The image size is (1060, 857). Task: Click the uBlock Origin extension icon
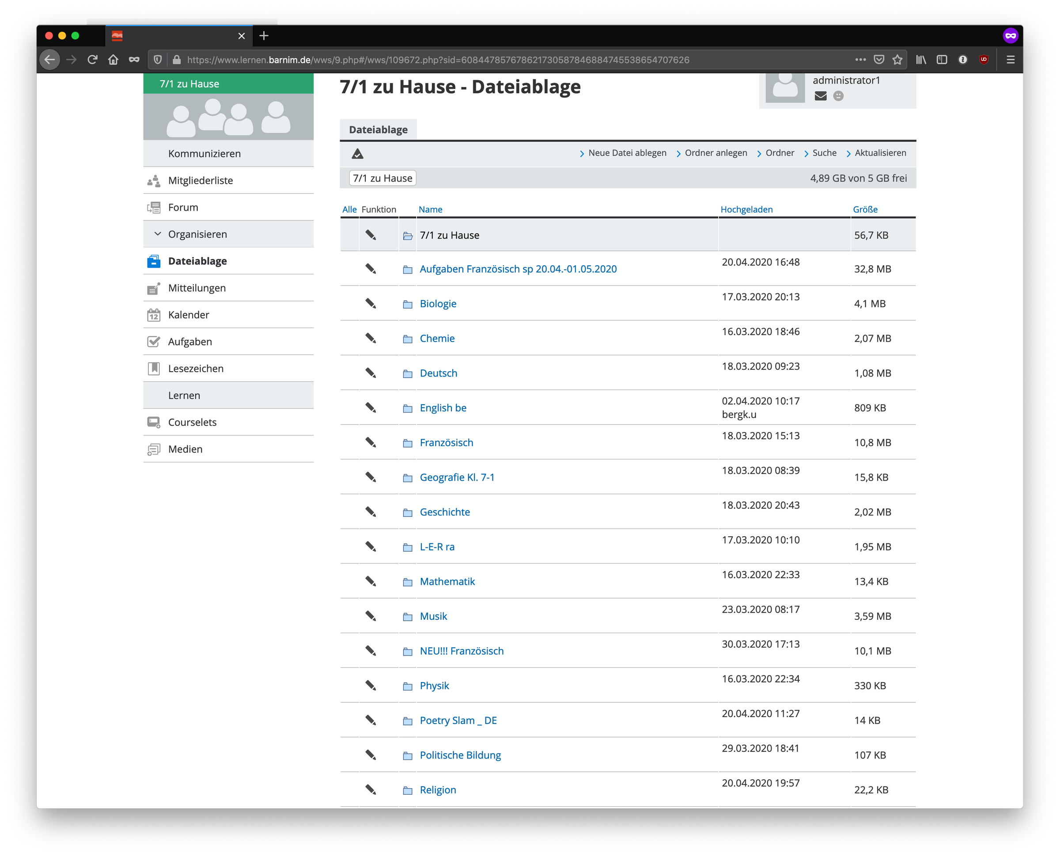[984, 60]
